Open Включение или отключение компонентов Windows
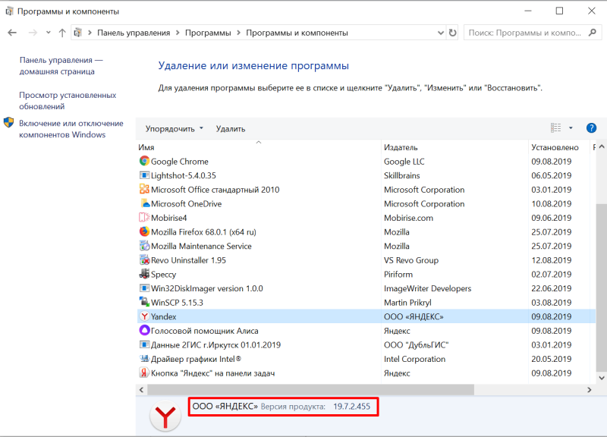The image size is (607, 437). 71,129
